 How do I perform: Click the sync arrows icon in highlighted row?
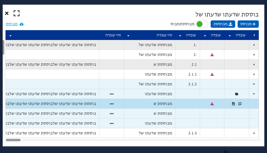point(240,104)
